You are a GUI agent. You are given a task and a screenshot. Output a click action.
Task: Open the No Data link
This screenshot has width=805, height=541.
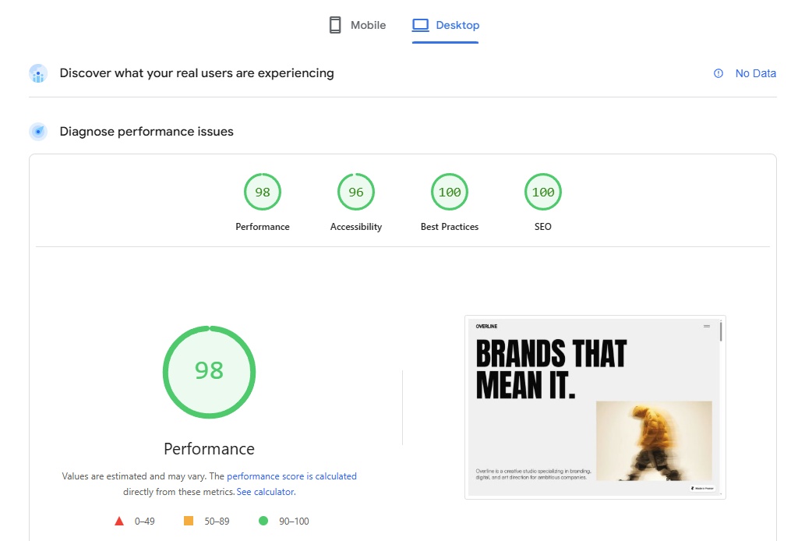[x=755, y=73]
